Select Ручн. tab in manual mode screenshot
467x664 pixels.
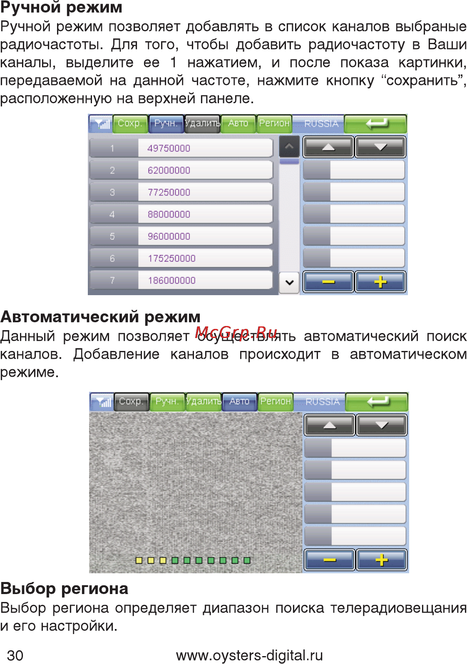click(166, 124)
